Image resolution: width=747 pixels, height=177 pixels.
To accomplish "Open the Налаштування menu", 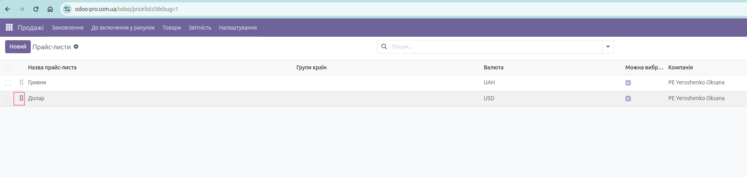I will point(238,28).
